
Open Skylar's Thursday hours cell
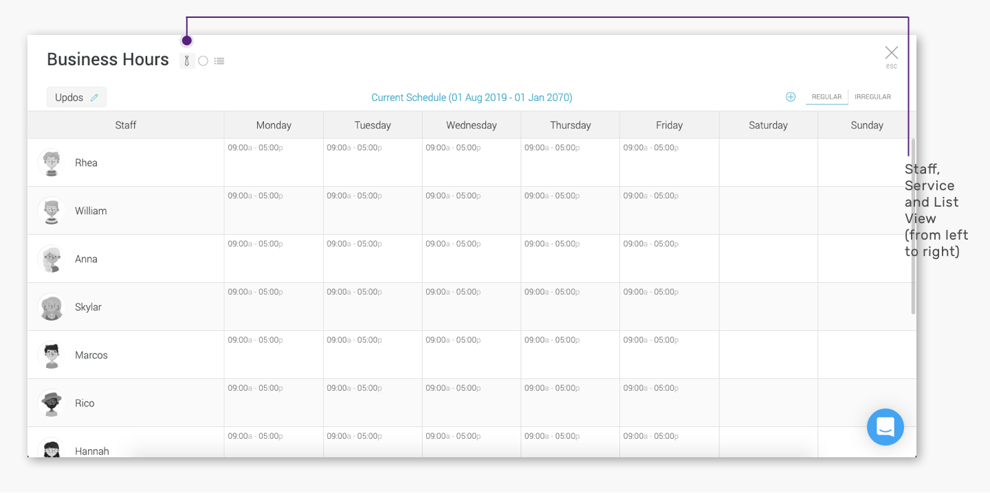[571, 307]
